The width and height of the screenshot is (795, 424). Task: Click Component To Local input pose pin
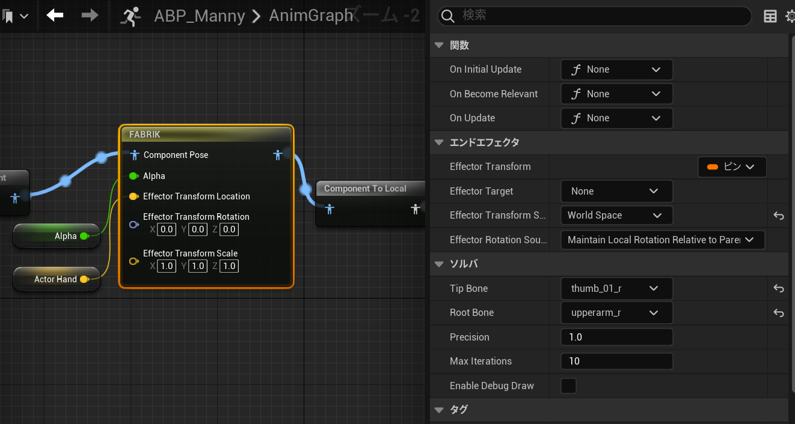click(x=329, y=209)
